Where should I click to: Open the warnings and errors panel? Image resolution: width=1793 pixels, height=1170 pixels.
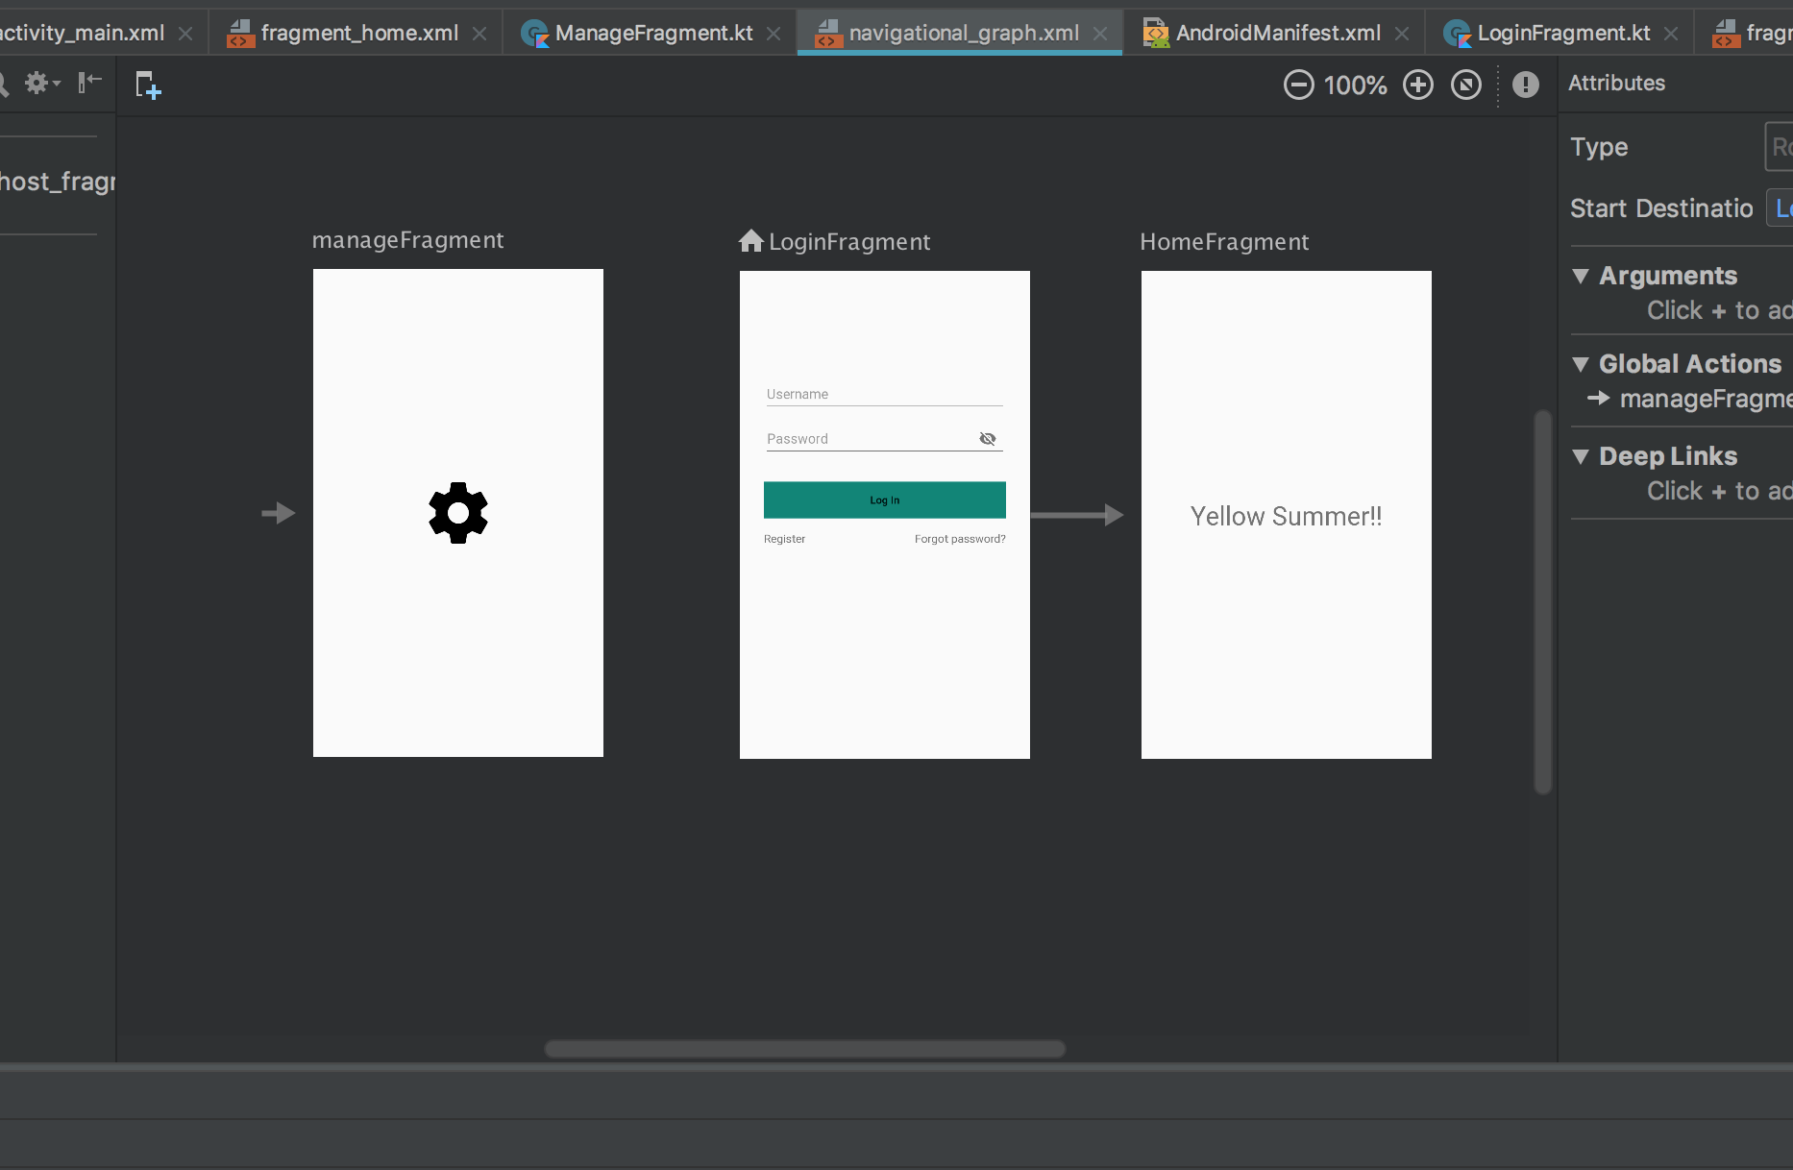pyautogui.click(x=1526, y=85)
